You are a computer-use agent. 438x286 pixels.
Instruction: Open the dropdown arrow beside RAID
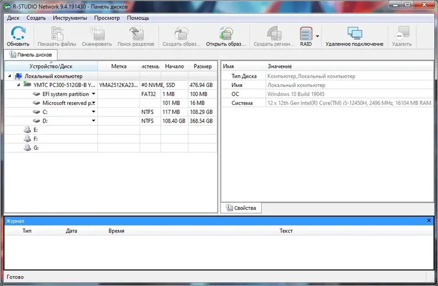(318, 36)
